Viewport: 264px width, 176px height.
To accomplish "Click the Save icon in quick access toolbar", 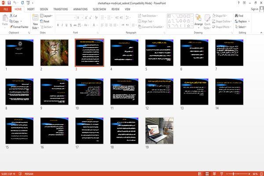I will 9,3.
